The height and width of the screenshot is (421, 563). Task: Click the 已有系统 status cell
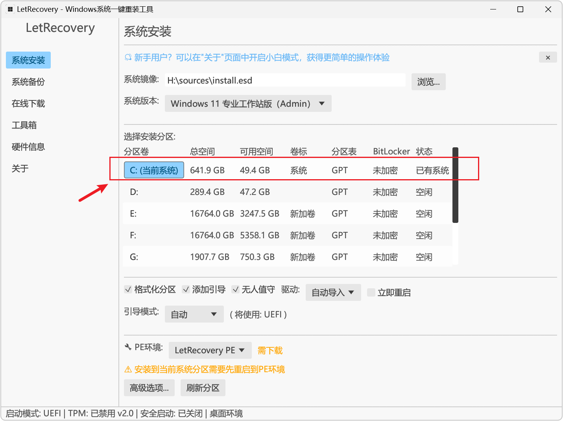[432, 170]
